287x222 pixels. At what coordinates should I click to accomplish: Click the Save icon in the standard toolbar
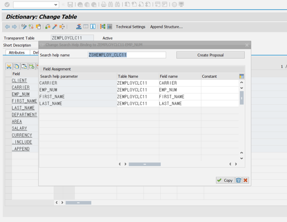(70, 5)
